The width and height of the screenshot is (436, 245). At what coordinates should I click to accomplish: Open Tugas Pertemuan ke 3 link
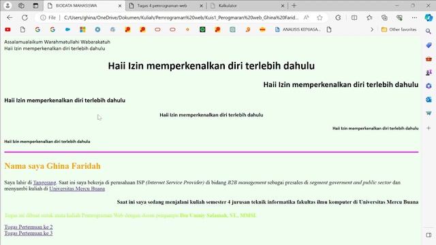point(29,233)
